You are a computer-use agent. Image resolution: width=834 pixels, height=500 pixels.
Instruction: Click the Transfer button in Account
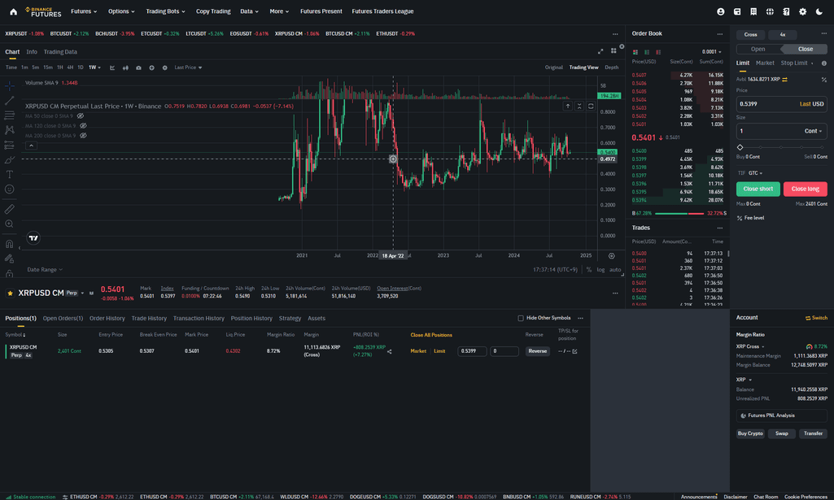[x=814, y=433]
